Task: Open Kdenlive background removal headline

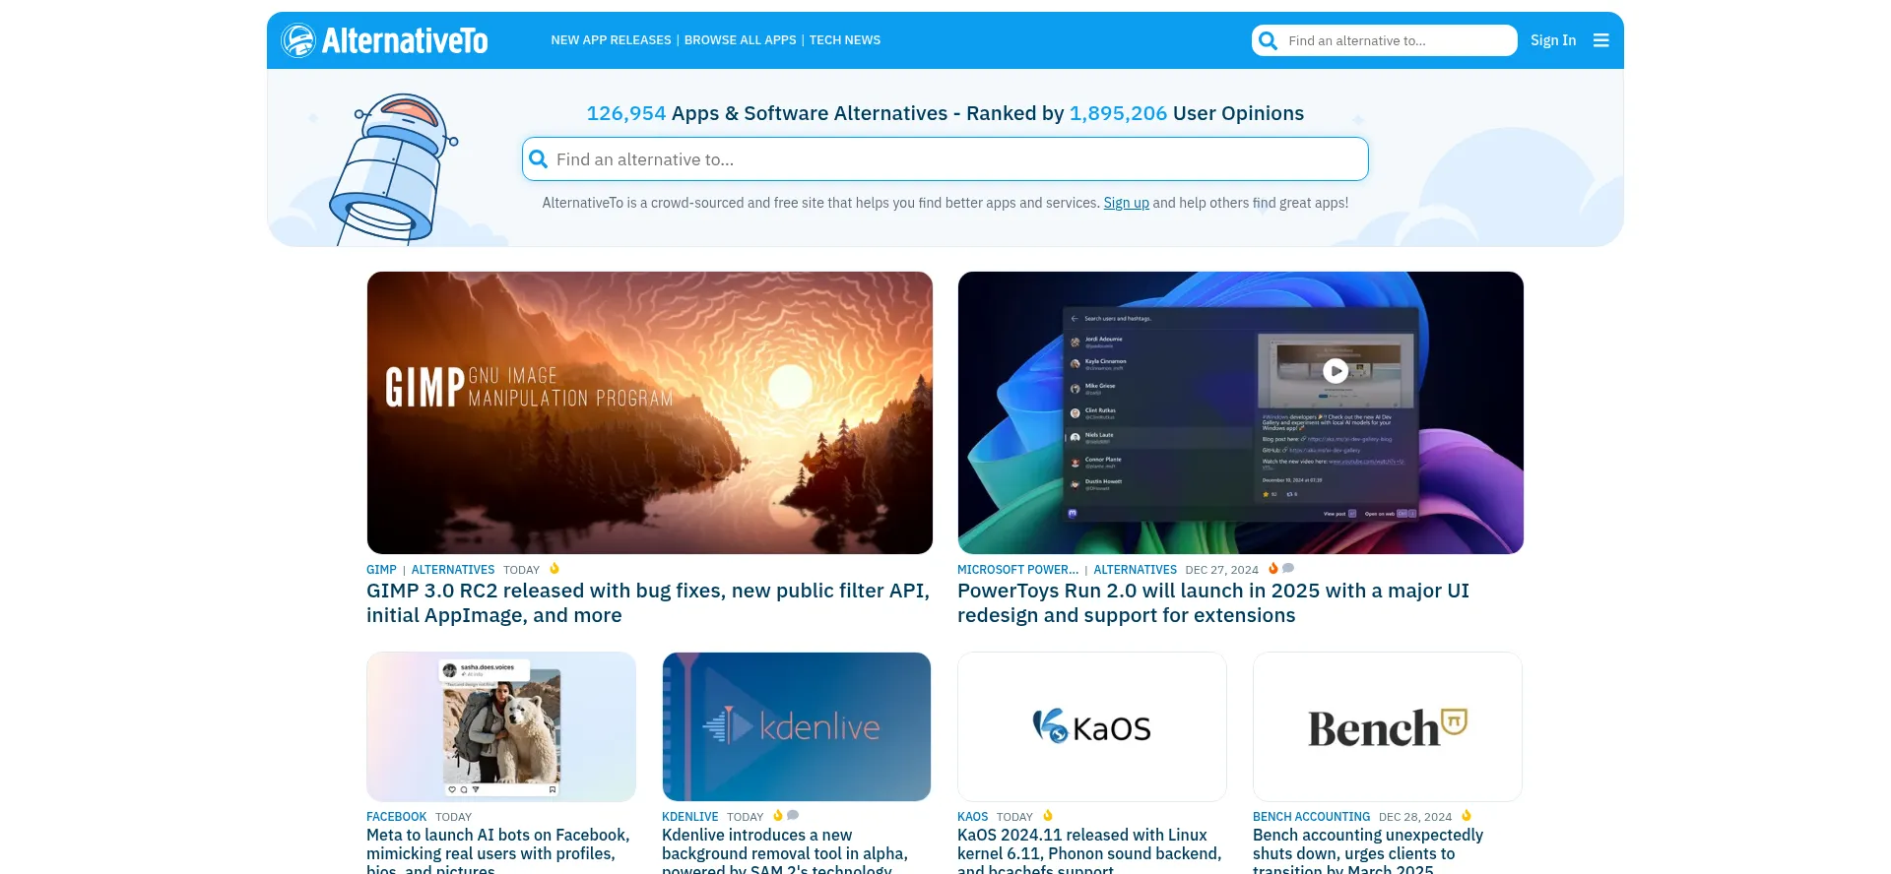Action: click(x=785, y=850)
